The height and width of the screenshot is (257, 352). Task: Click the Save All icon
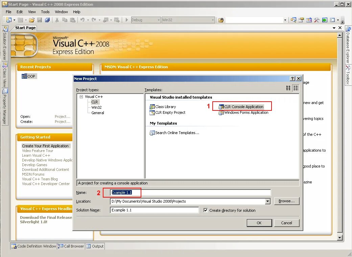tap(47, 20)
